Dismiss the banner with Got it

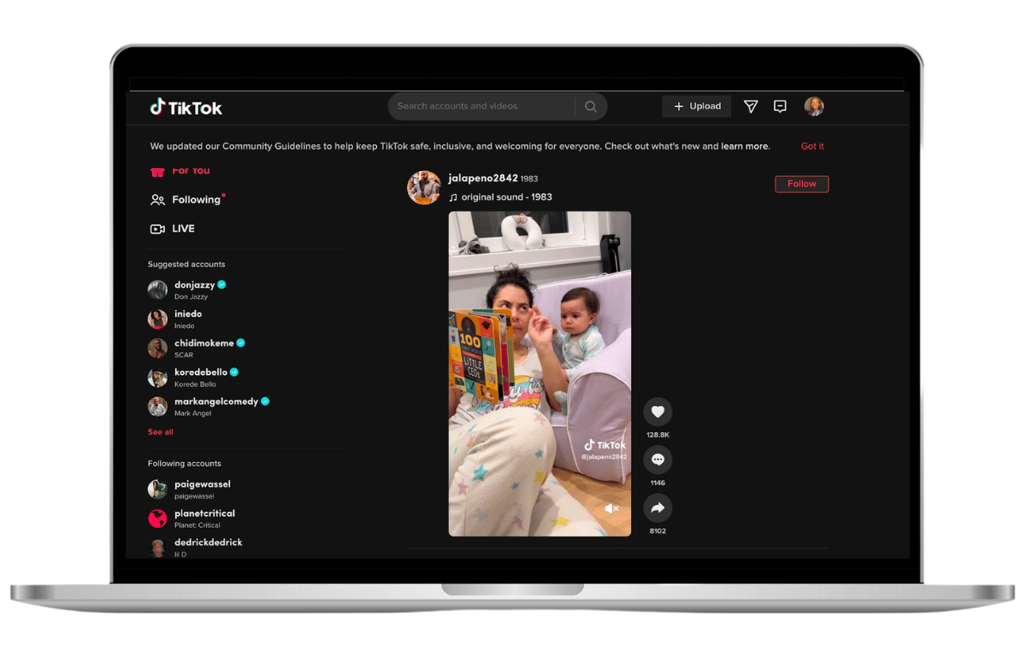[812, 146]
